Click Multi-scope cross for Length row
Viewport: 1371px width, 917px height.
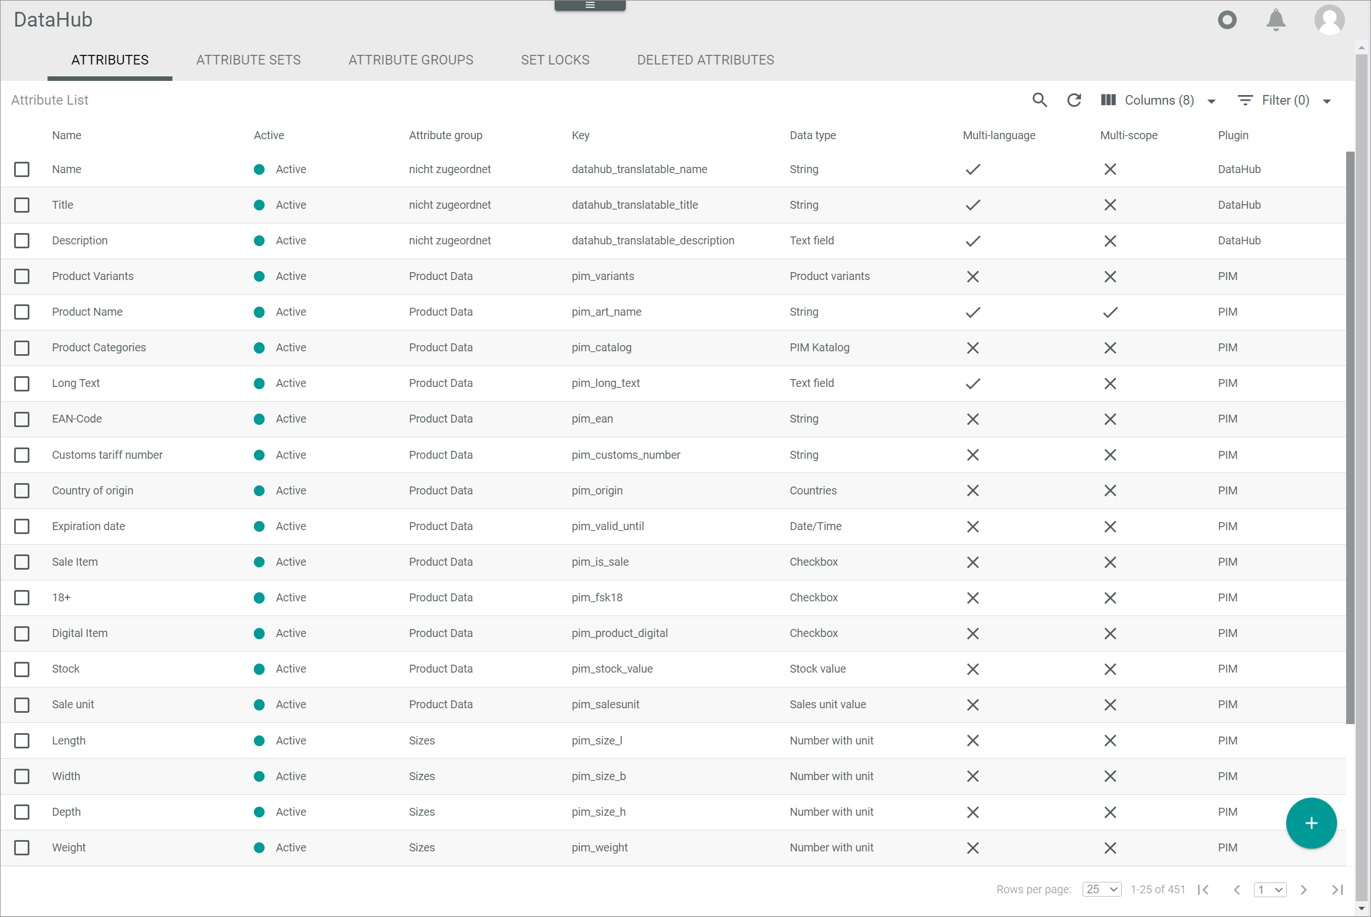coord(1110,741)
